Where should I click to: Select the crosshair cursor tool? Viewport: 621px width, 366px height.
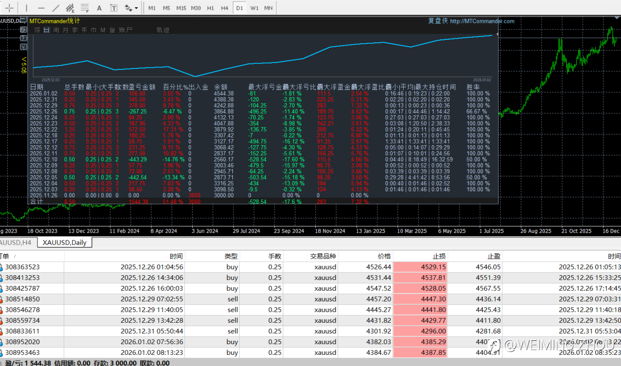click(x=9, y=8)
